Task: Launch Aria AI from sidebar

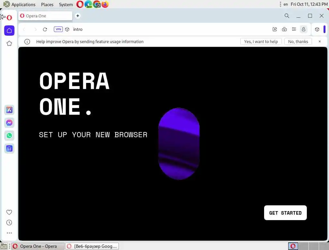Action: (9, 110)
